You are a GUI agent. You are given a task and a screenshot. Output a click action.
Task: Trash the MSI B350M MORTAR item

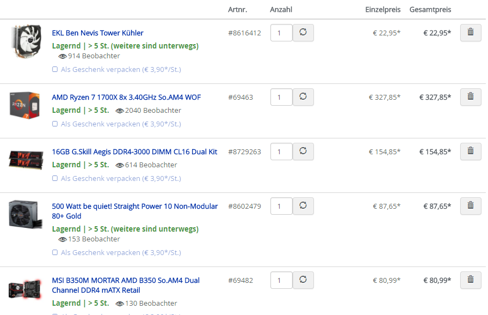pyautogui.click(x=471, y=280)
